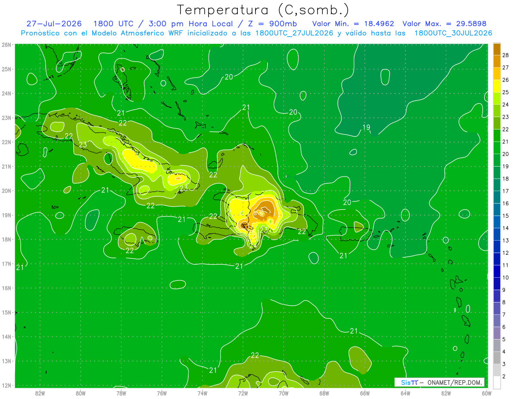Click the purple swatch between 6 and 7

[497, 321]
